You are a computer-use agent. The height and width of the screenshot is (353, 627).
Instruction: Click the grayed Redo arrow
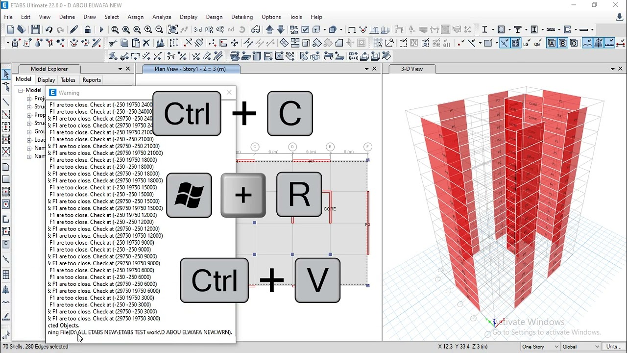click(x=60, y=30)
